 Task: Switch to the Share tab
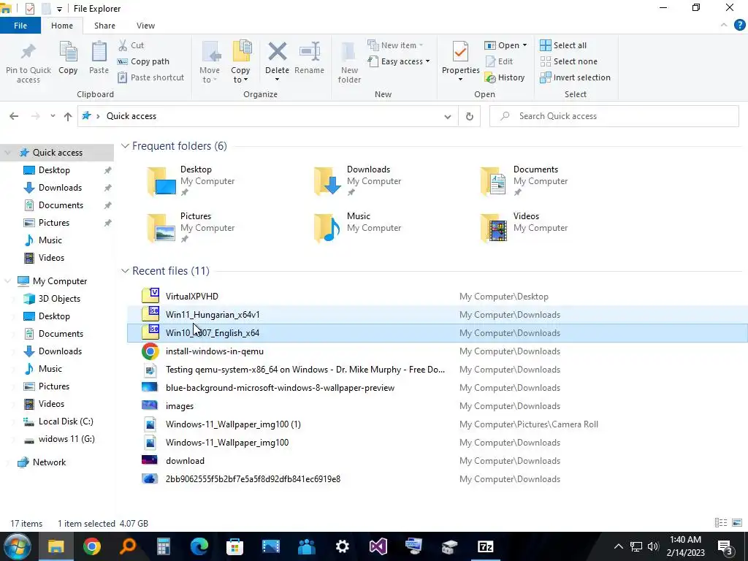(104, 26)
